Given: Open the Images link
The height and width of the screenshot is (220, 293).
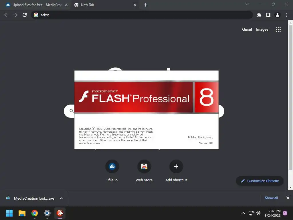Looking at the screenshot, I should click(262, 30).
